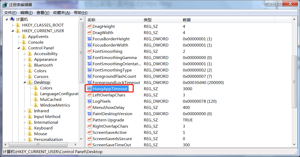300x157 pixels.
Task: Click the Registry Editor title bar icon
Action: 5,5
